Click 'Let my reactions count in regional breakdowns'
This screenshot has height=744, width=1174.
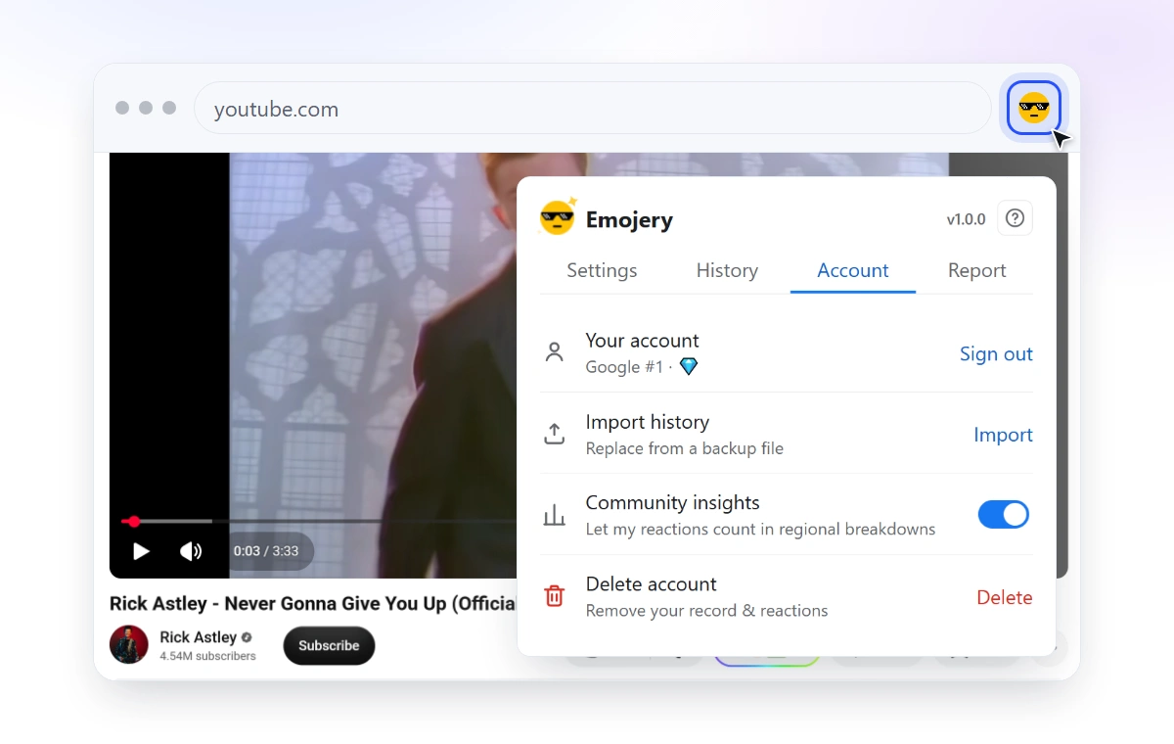[x=760, y=529]
